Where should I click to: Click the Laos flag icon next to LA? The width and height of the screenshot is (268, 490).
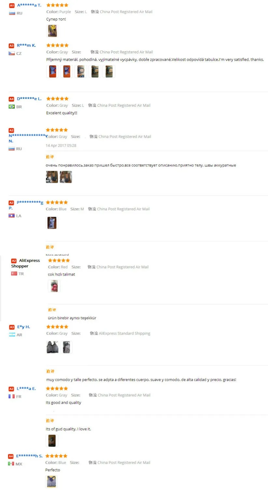[12, 216]
